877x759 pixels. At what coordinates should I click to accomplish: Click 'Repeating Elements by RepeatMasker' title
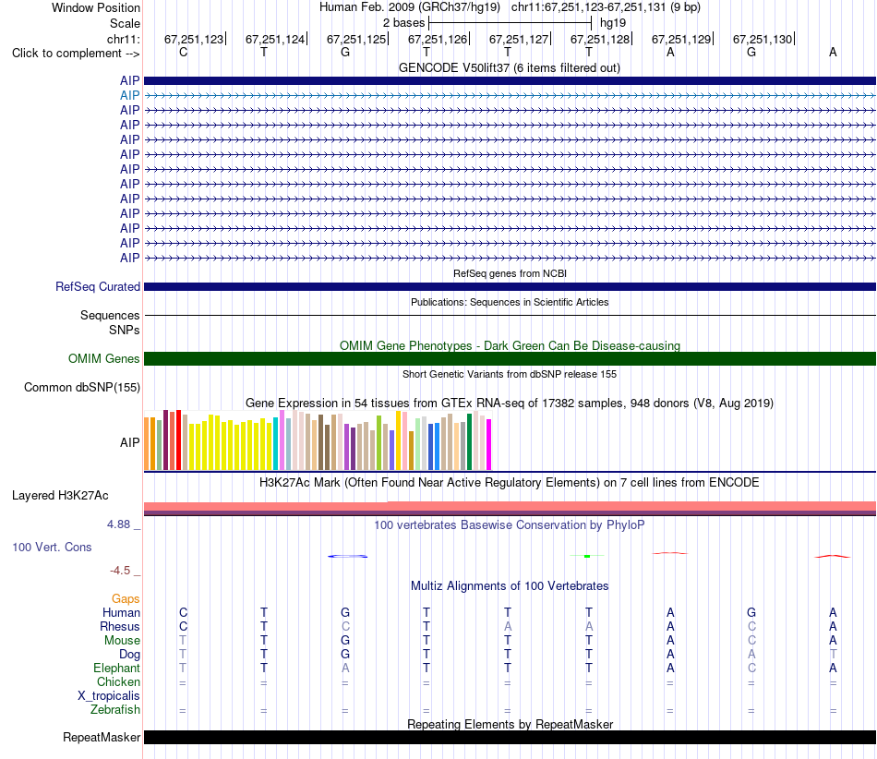510,724
